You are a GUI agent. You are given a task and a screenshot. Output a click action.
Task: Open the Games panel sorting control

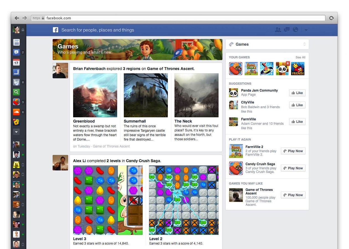(305, 44)
